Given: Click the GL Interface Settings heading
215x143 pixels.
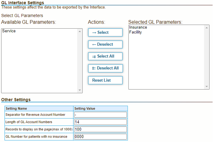Looking at the screenshot, I should [23, 3].
